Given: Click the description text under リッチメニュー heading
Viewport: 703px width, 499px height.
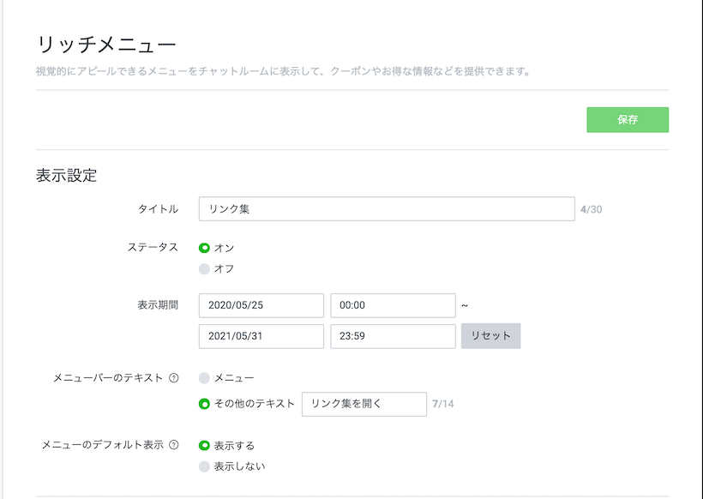Looking at the screenshot, I should [x=284, y=71].
